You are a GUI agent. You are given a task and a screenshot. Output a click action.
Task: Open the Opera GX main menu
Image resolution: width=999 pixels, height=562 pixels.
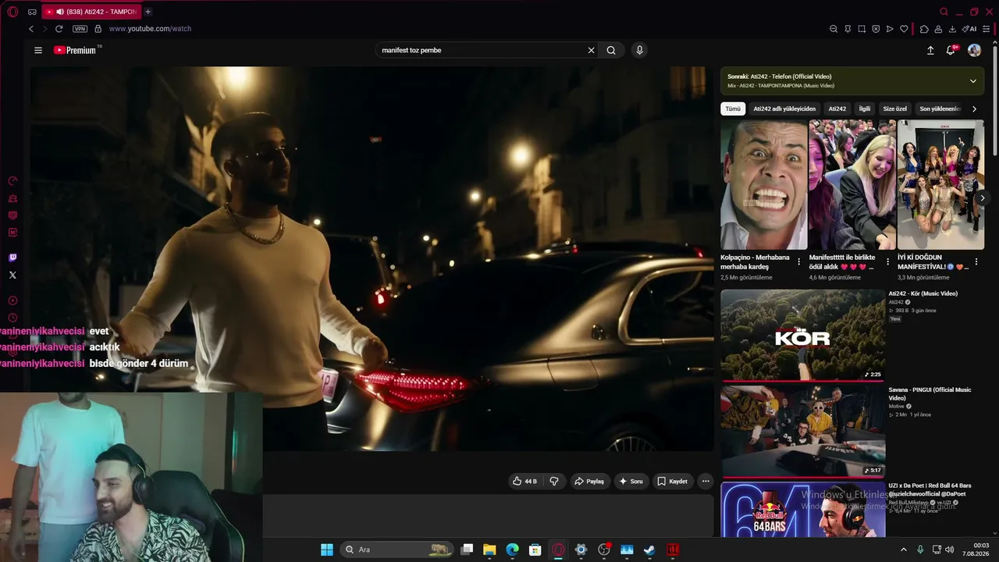point(12,12)
